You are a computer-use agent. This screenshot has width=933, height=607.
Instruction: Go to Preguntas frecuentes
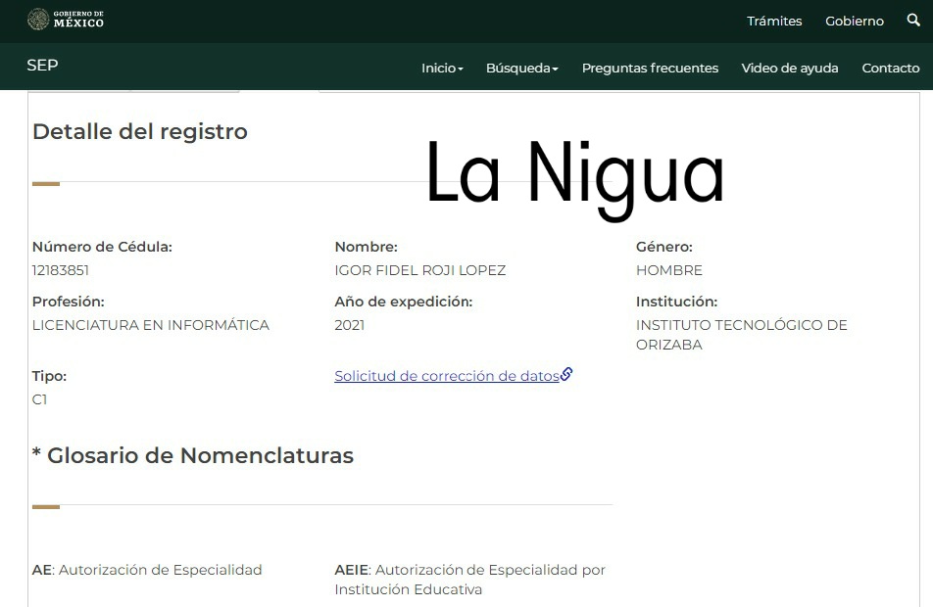click(x=651, y=69)
